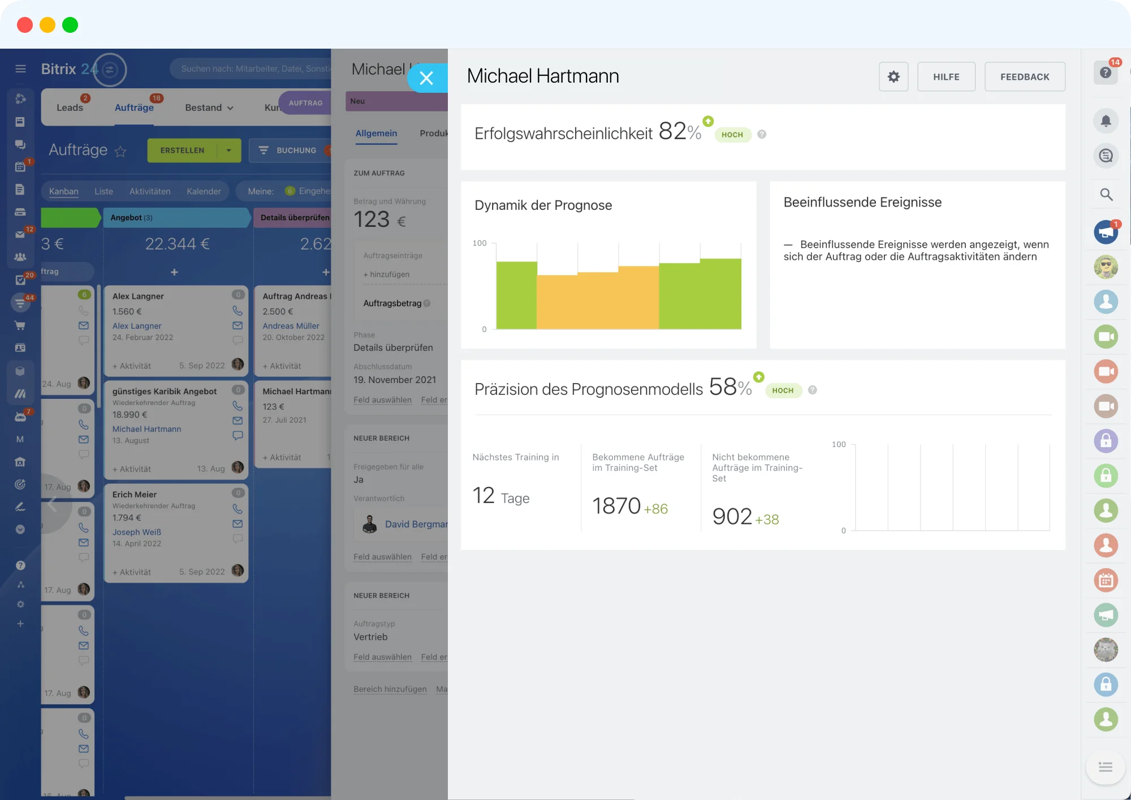
Task: Expand the ERSTELLEN dropdown arrow
Action: point(229,150)
